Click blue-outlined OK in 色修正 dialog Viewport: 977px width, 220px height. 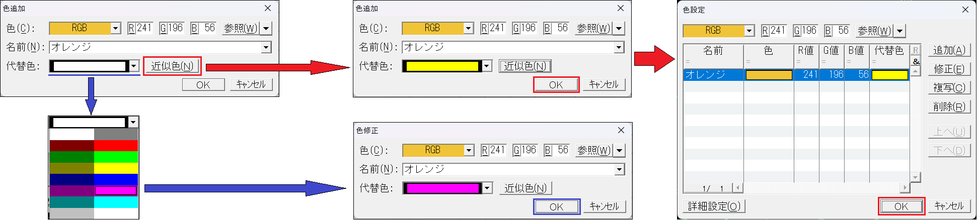tap(557, 207)
